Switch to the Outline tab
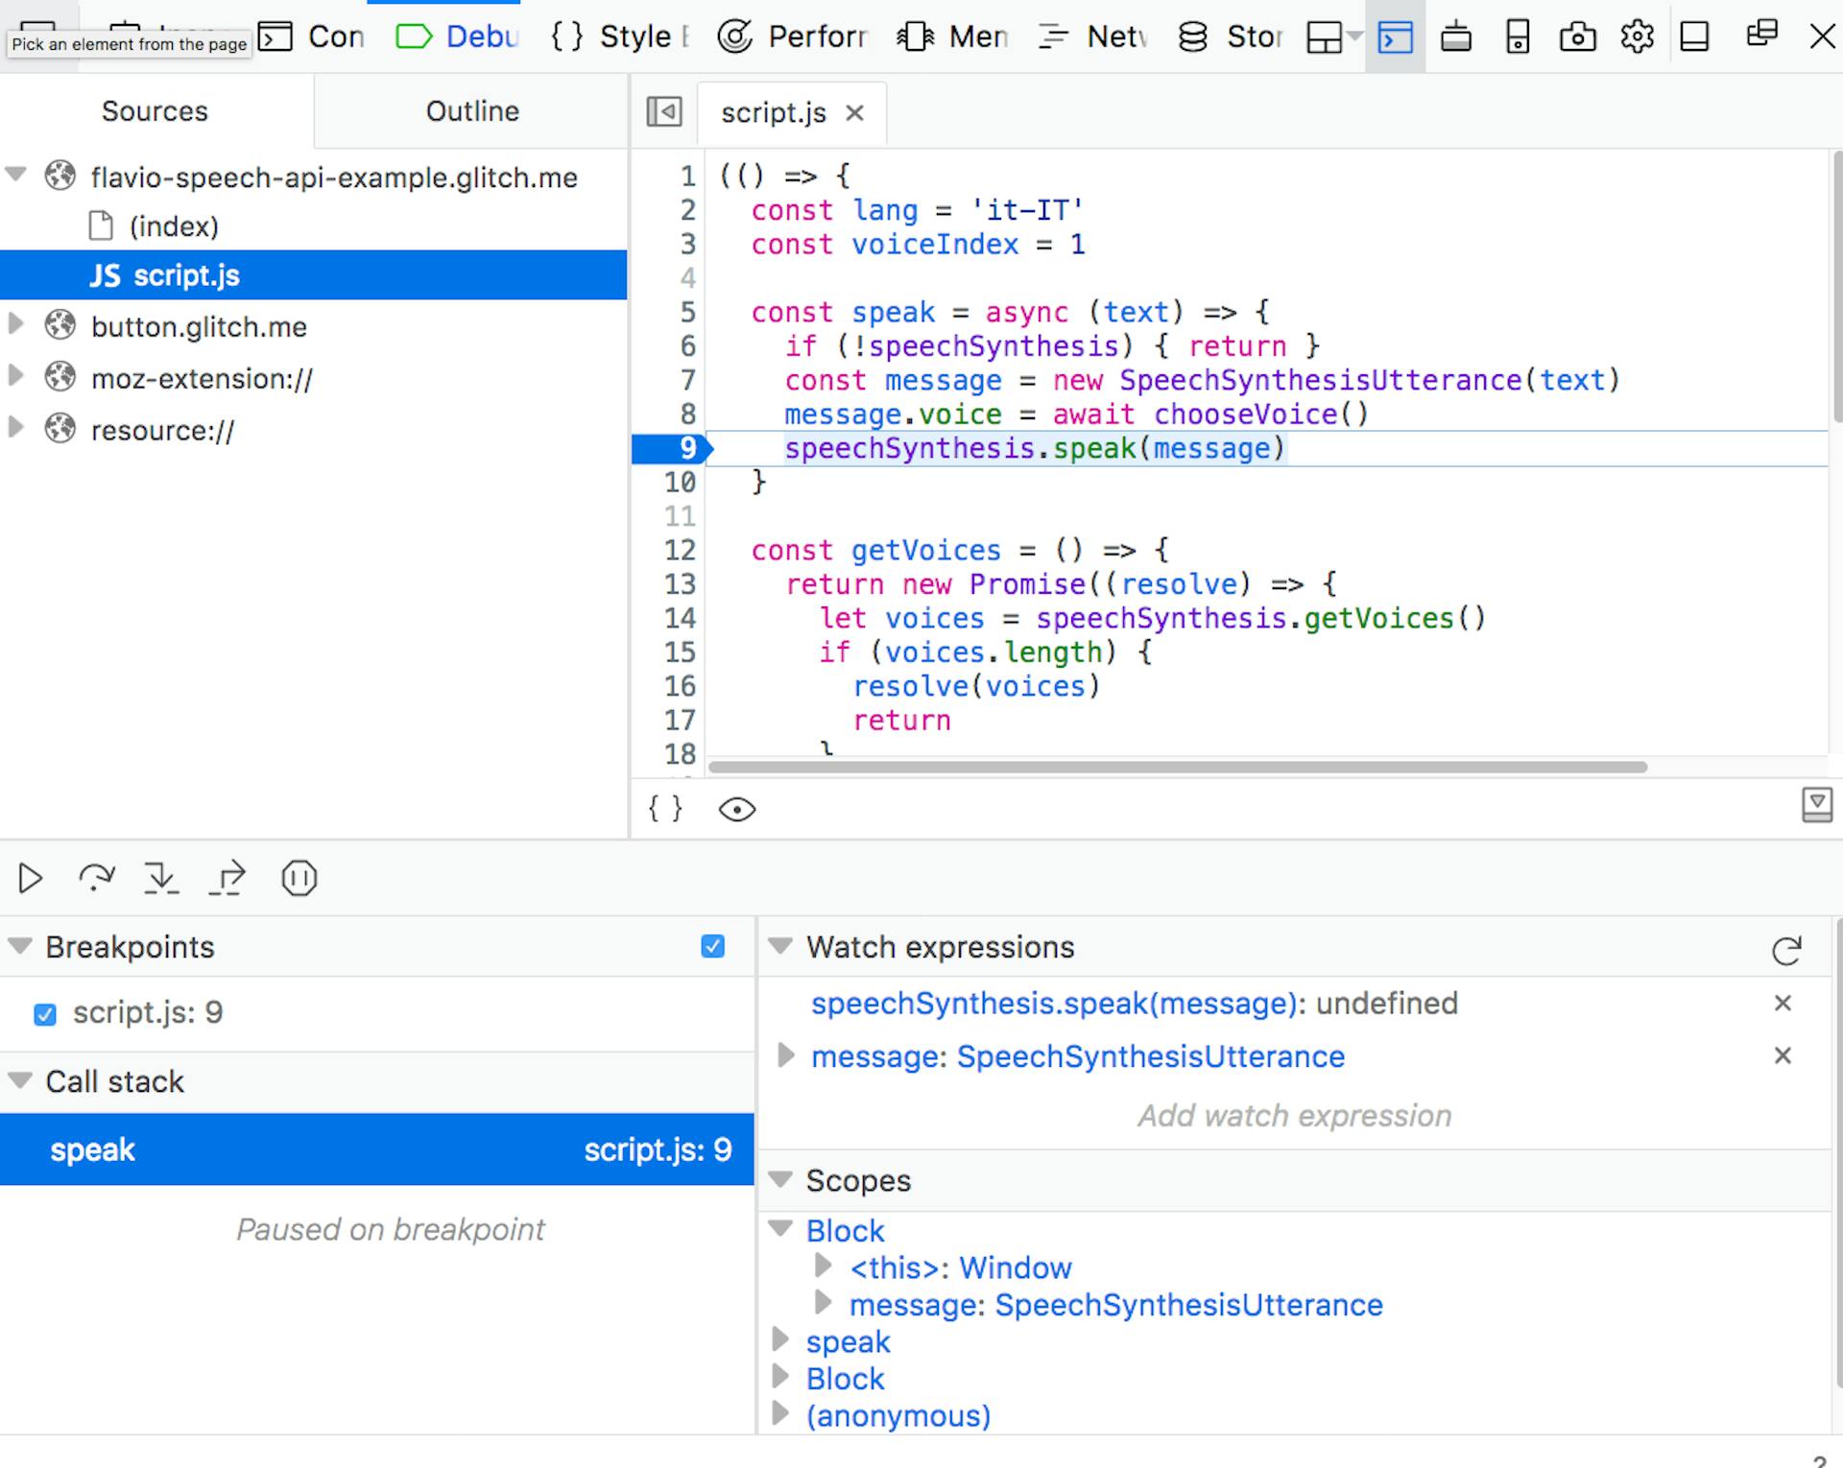This screenshot has width=1843, height=1468. [x=470, y=111]
